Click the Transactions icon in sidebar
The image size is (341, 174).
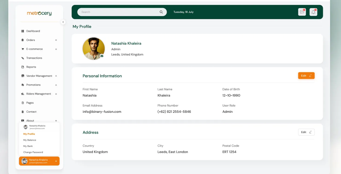pyautogui.click(x=23, y=58)
